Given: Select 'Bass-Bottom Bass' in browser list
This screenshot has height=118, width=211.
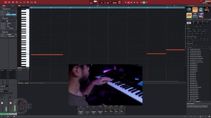Looking at the screenshot, I should pyautogui.click(x=194, y=89).
